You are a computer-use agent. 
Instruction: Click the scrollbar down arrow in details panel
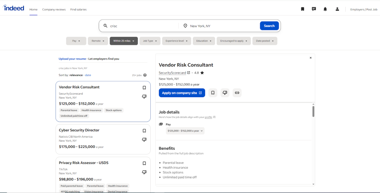coord(313,184)
